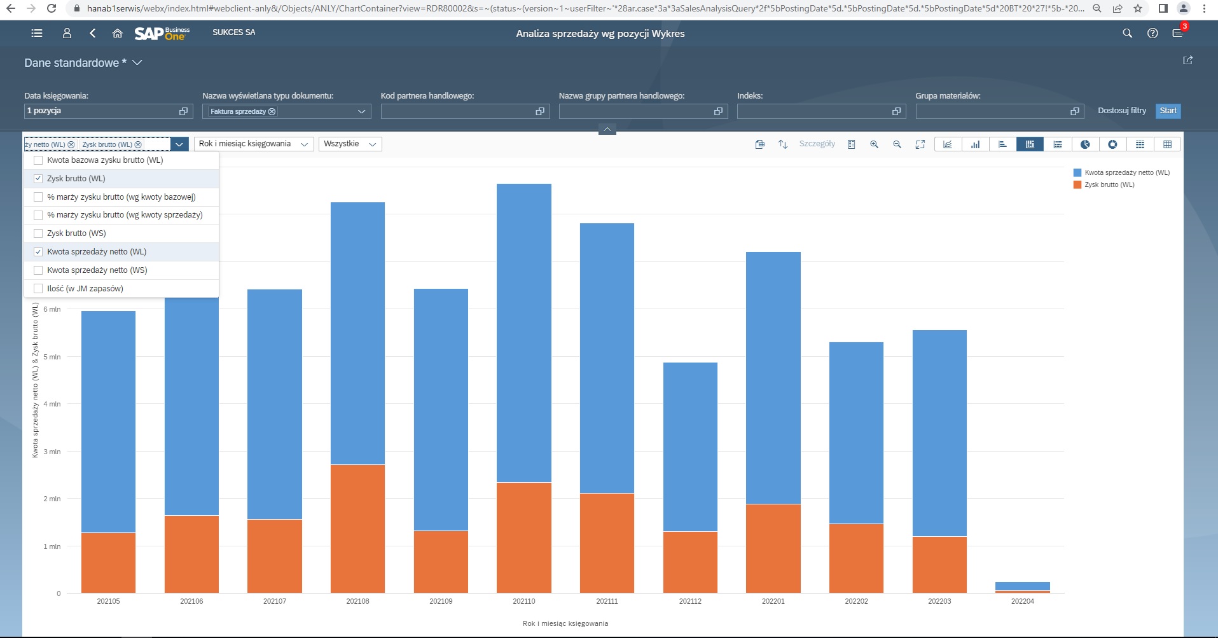Click the zoom in magnifier icon
This screenshot has height=638, width=1218.
pos(874,144)
